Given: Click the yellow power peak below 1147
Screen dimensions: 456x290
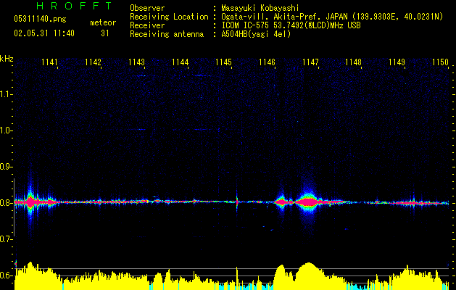Looking at the screenshot, I should tap(309, 275).
